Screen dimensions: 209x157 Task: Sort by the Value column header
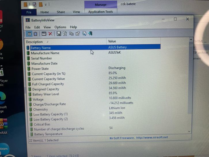pos(133,41)
